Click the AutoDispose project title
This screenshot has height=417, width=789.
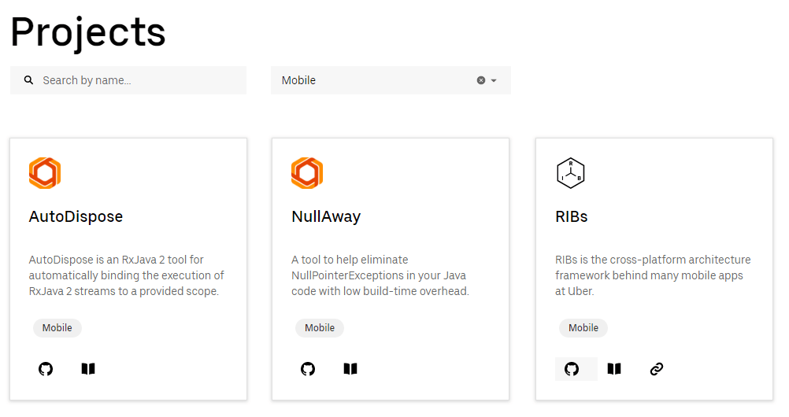[x=76, y=216]
